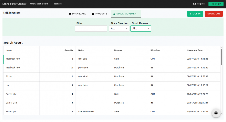Focus the Filter text field
226x122 pixels.
(x=91, y=28)
